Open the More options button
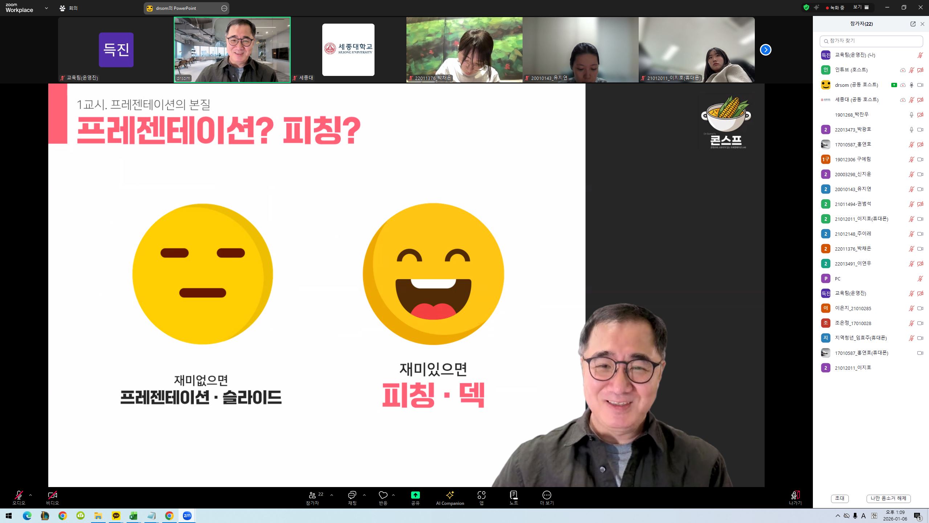This screenshot has width=929, height=523. (x=547, y=498)
